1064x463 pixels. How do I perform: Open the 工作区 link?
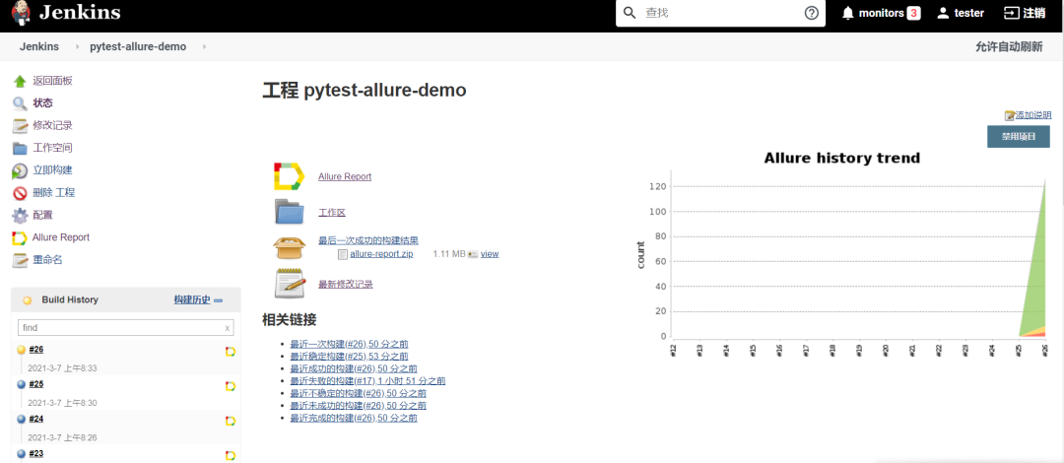tap(332, 213)
